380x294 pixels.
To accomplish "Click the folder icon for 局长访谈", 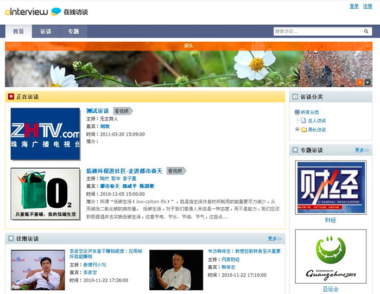I will [x=304, y=130].
